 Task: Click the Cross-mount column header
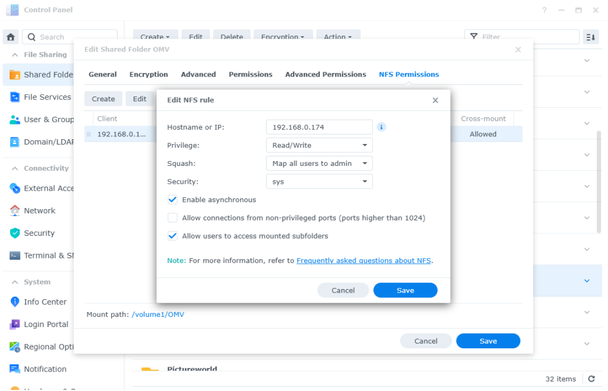coord(483,118)
